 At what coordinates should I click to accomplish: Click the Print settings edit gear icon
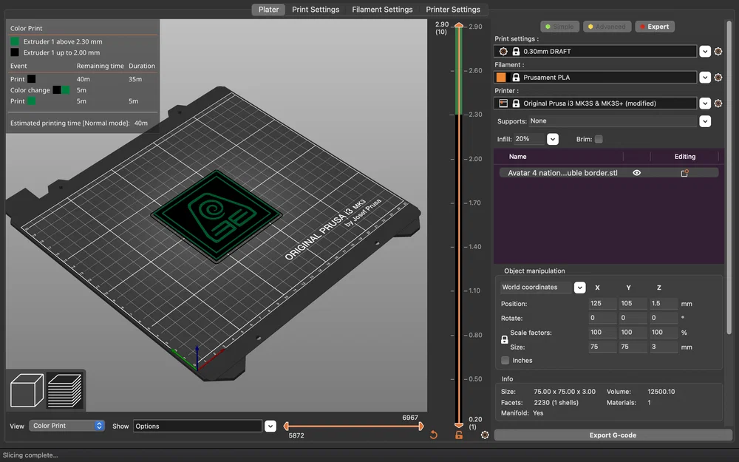point(718,52)
